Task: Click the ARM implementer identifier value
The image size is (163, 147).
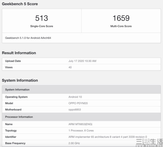Action: (108, 137)
